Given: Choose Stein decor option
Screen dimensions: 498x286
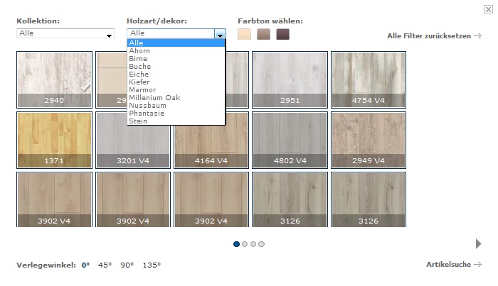Looking at the screenshot, I should (x=176, y=121).
